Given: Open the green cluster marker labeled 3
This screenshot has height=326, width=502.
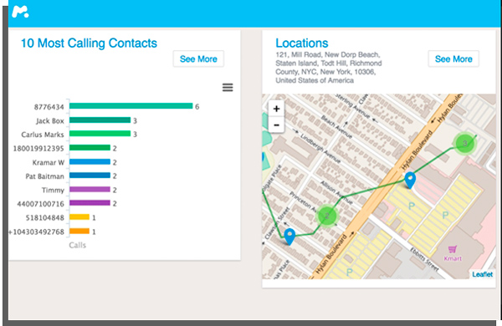Looking at the screenshot, I should tap(465, 143).
